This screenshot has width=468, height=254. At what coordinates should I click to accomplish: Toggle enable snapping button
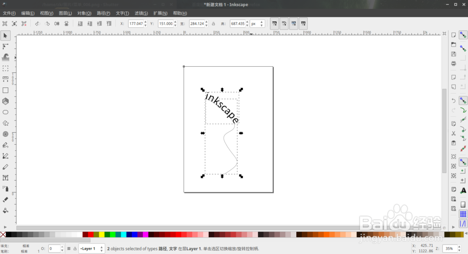(463, 35)
